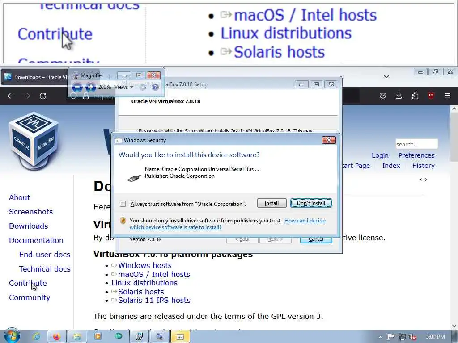458x343 pixels.
Task: Open uBlock Origin shield icon
Action: (431, 96)
